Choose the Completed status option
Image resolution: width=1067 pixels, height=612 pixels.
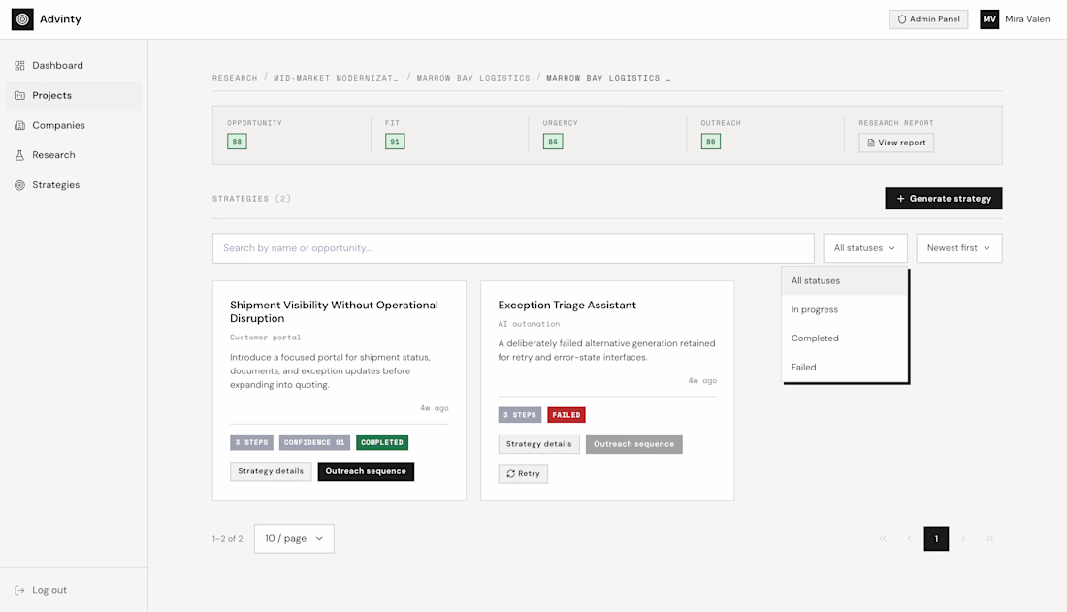click(845, 338)
